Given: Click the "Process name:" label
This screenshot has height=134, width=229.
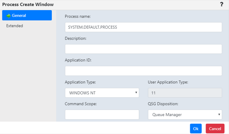Looking at the screenshot, I should point(77,16).
